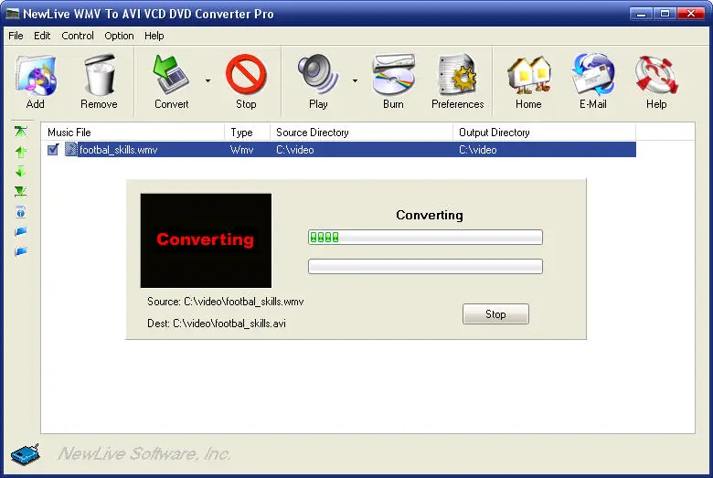Click the Remove trash can icon
Screen dimensions: 713x478
[99, 75]
